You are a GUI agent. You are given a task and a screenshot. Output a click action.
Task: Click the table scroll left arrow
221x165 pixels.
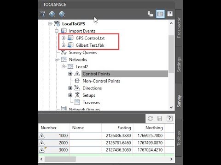pos(41,159)
